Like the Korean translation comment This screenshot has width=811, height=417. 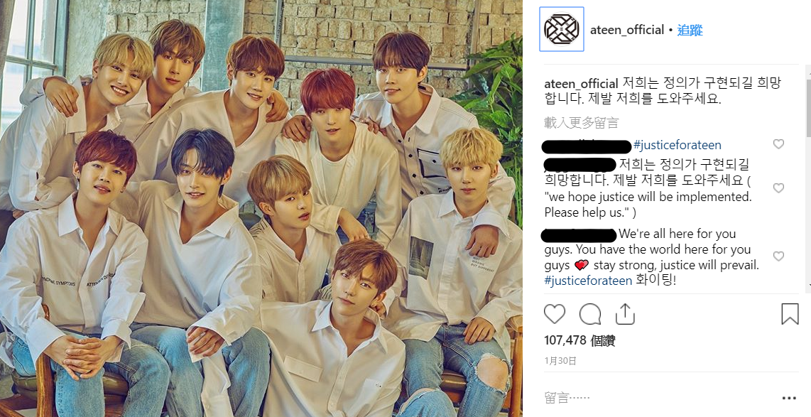tap(778, 188)
